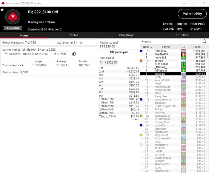209x173 pixels.
Task: Click the blue color tag next to Cem1994
Action: click(x=141, y=51)
